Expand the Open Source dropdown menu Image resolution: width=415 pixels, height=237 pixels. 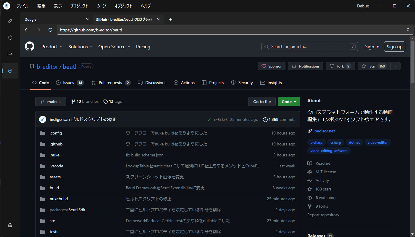pos(114,47)
